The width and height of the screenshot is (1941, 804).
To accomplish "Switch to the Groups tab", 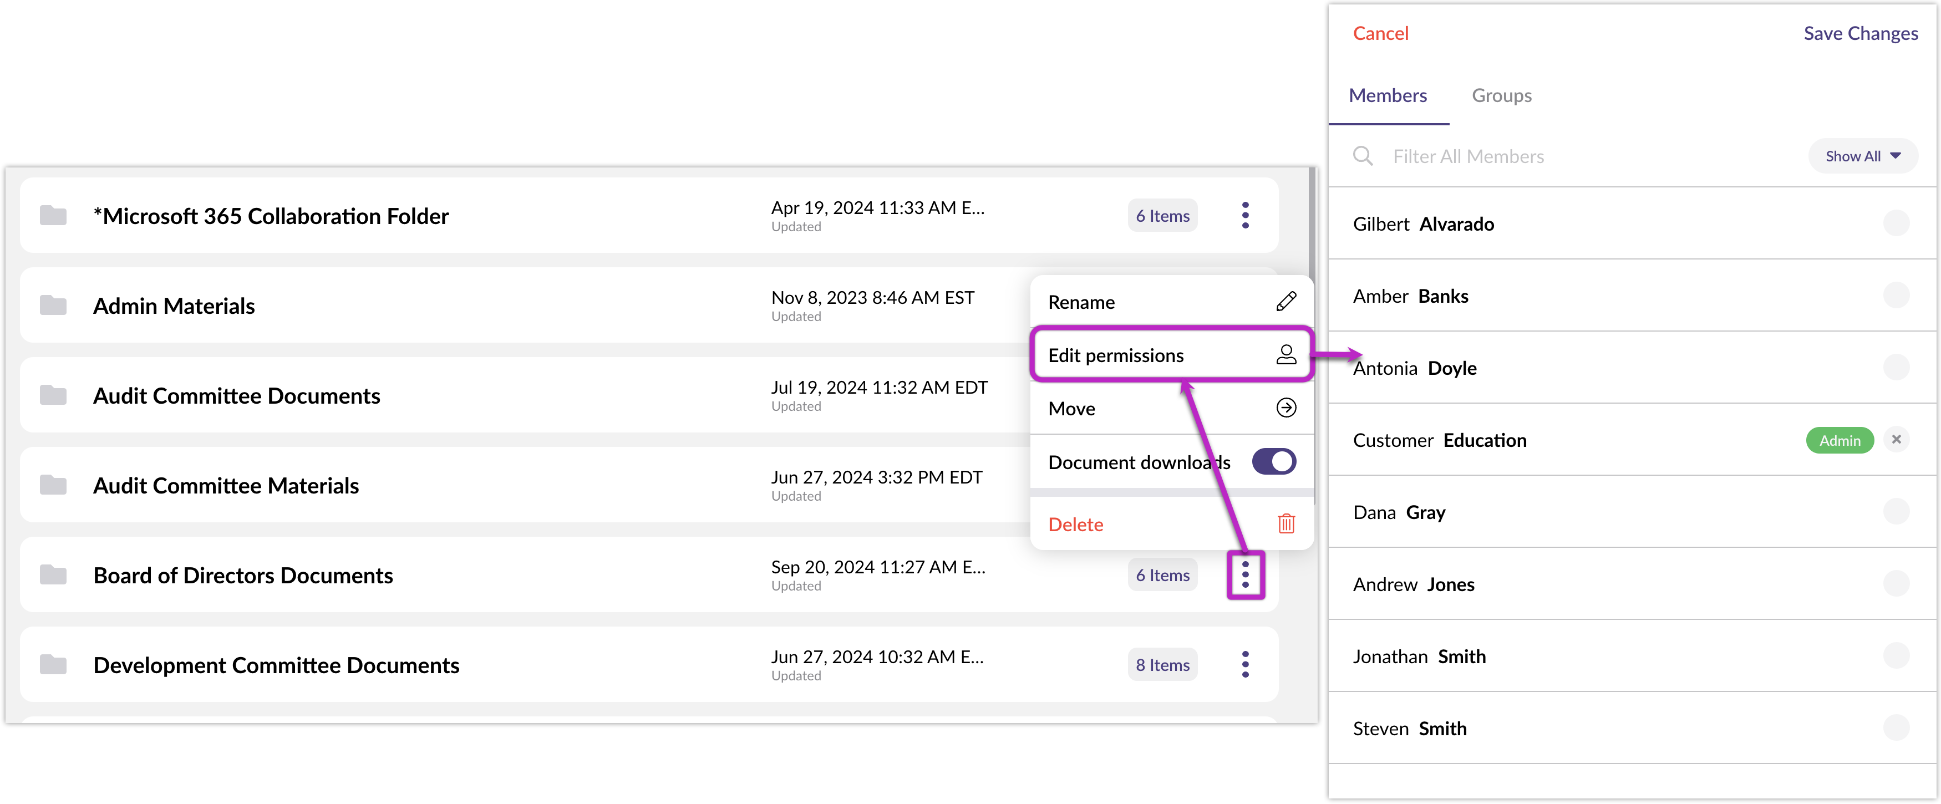I will pos(1501,96).
